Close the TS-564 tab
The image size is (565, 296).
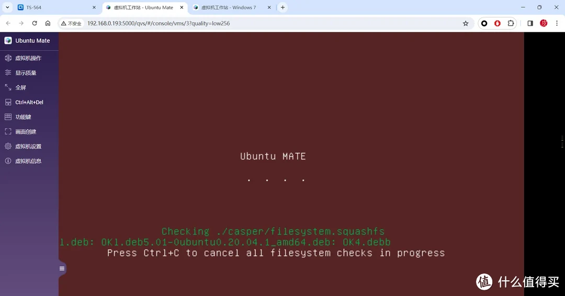click(94, 7)
